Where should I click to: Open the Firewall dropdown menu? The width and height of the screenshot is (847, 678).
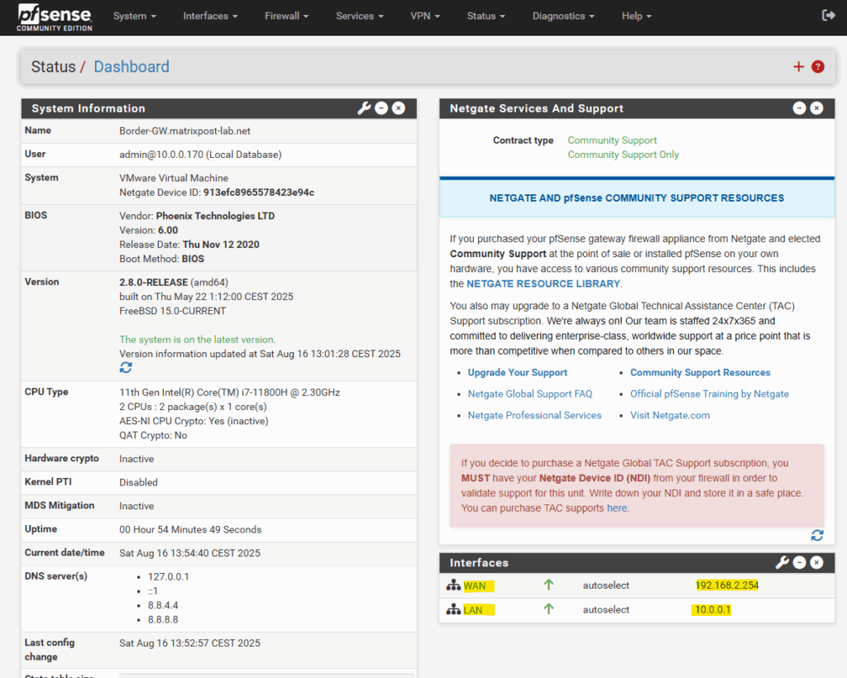click(286, 17)
